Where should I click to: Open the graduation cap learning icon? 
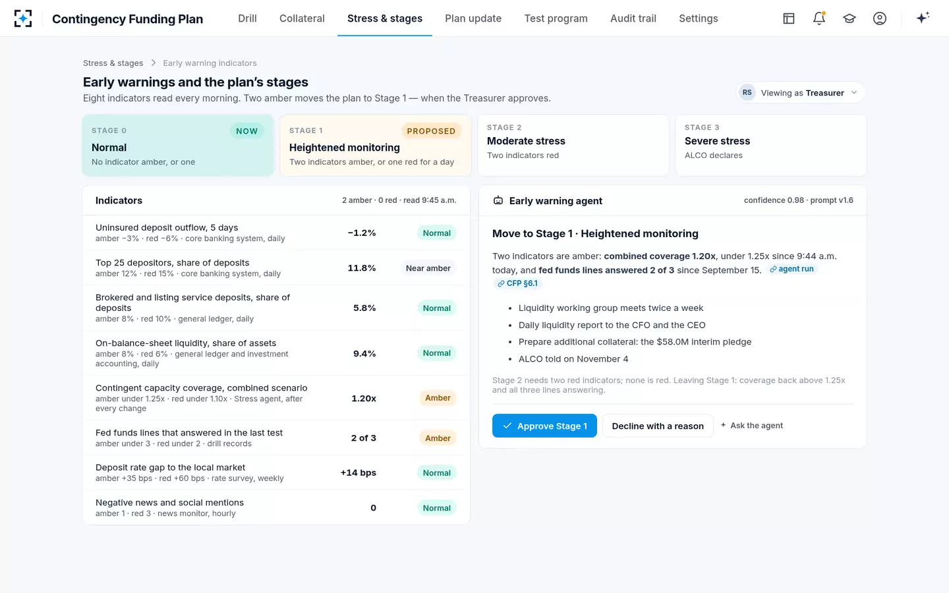point(849,18)
